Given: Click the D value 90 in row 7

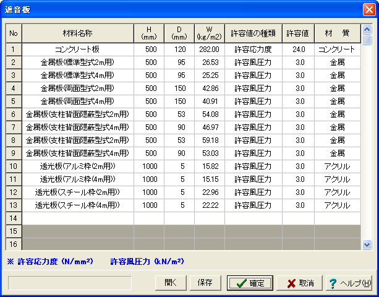Looking at the screenshot, I should click(179, 127).
